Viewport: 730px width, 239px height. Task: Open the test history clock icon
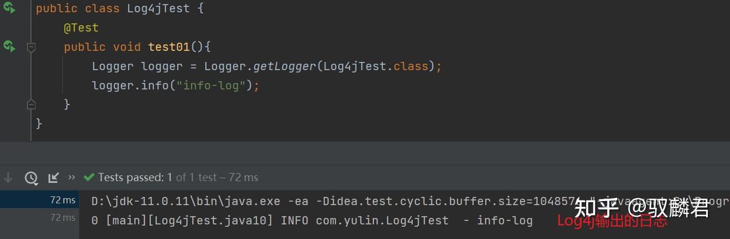31,178
